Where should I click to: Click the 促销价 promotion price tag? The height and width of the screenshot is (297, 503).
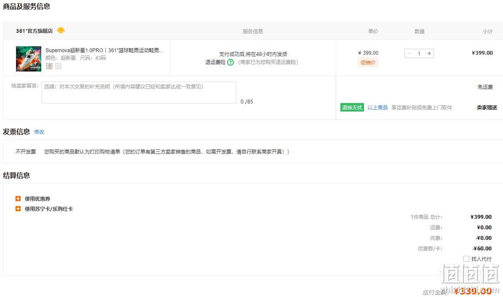point(368,63)
